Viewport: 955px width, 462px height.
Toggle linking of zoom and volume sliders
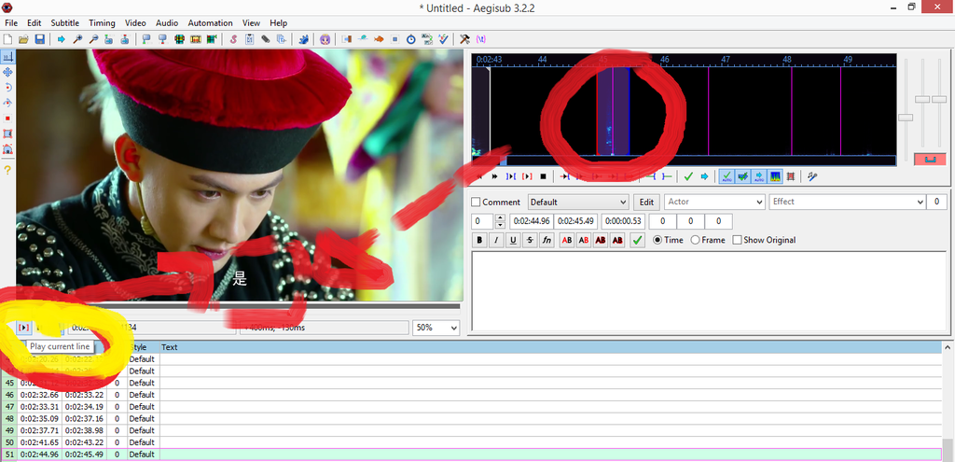click(930, 159)
